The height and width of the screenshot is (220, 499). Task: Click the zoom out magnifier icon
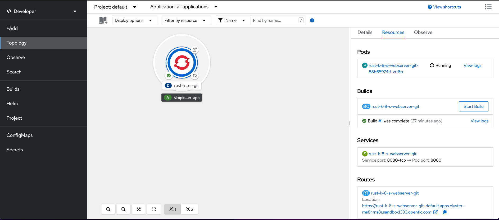(x=123, y=209)
